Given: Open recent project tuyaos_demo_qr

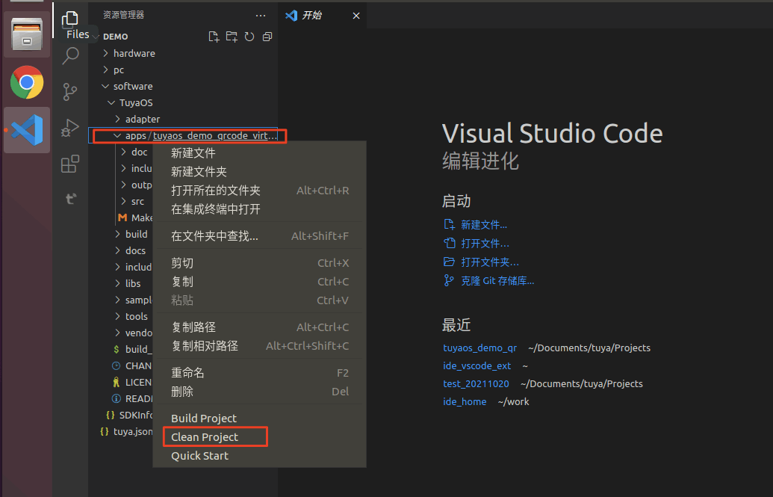Looking at the screenshot, I should [479, 348].
